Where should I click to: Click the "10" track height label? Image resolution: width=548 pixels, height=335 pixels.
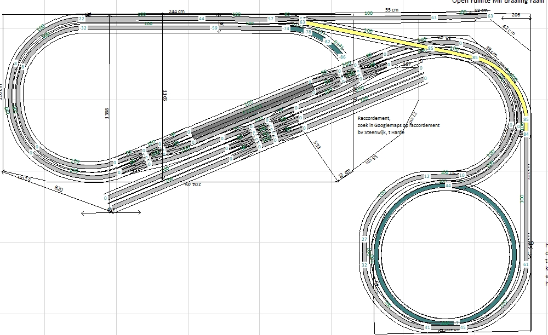[461, 176]
